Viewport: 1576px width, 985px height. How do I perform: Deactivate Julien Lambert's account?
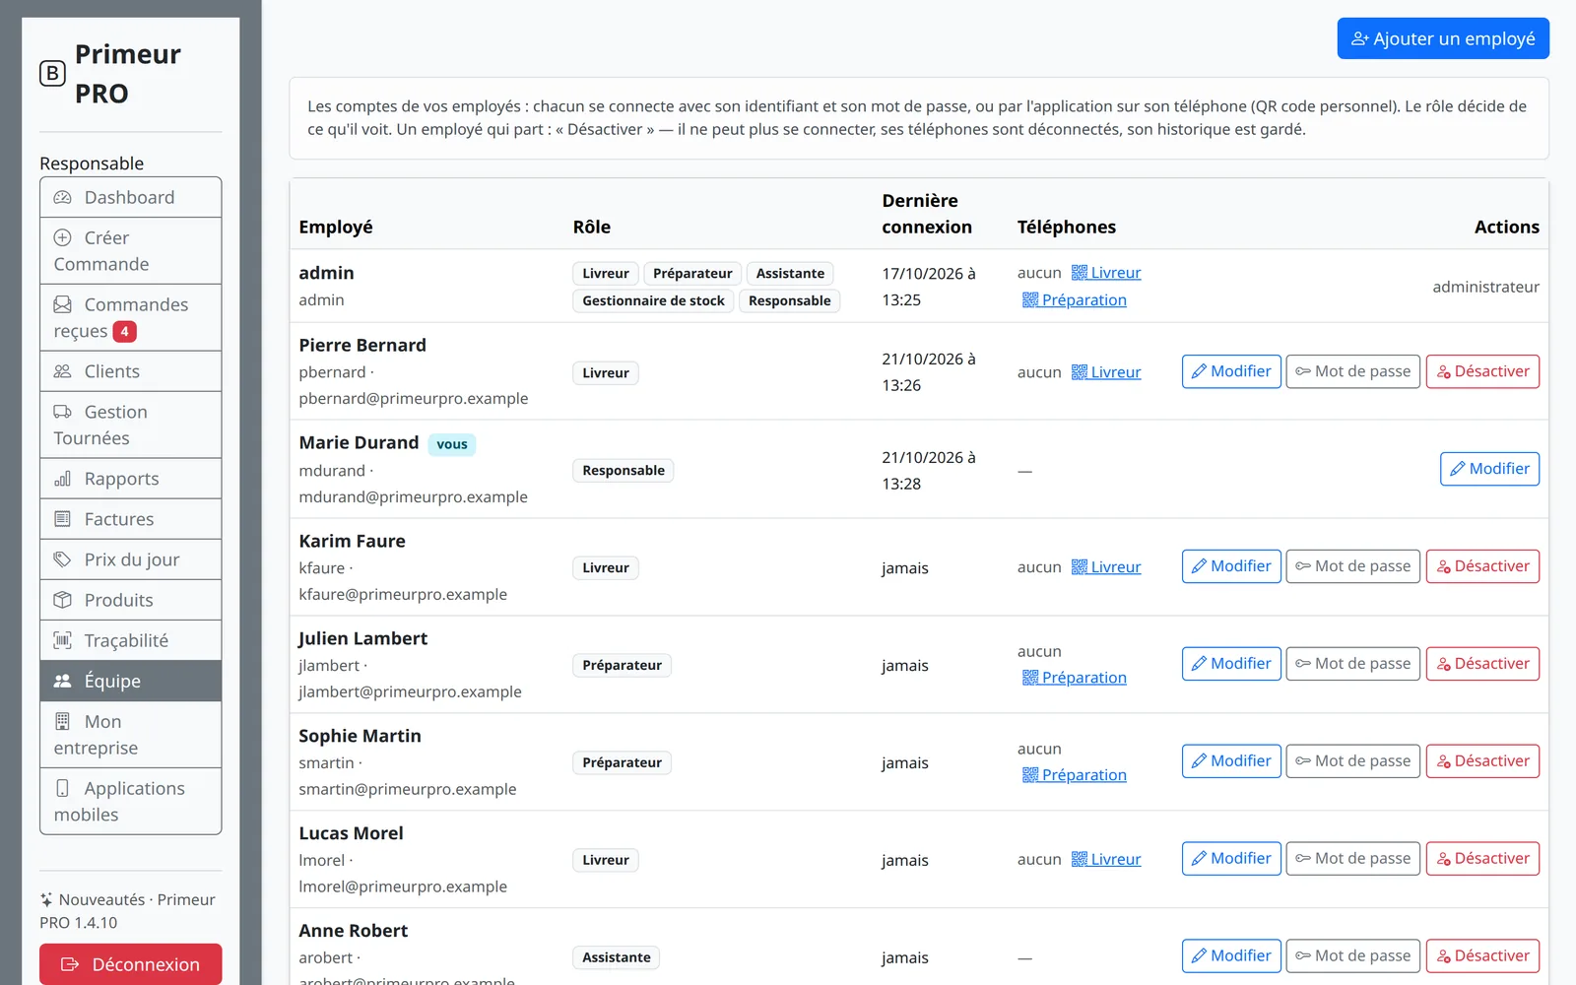tap(1482, 664)
